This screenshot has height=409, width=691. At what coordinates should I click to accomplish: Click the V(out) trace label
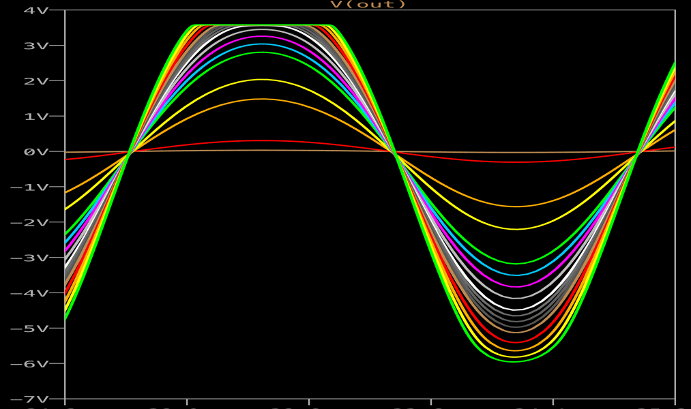[368, 5]
